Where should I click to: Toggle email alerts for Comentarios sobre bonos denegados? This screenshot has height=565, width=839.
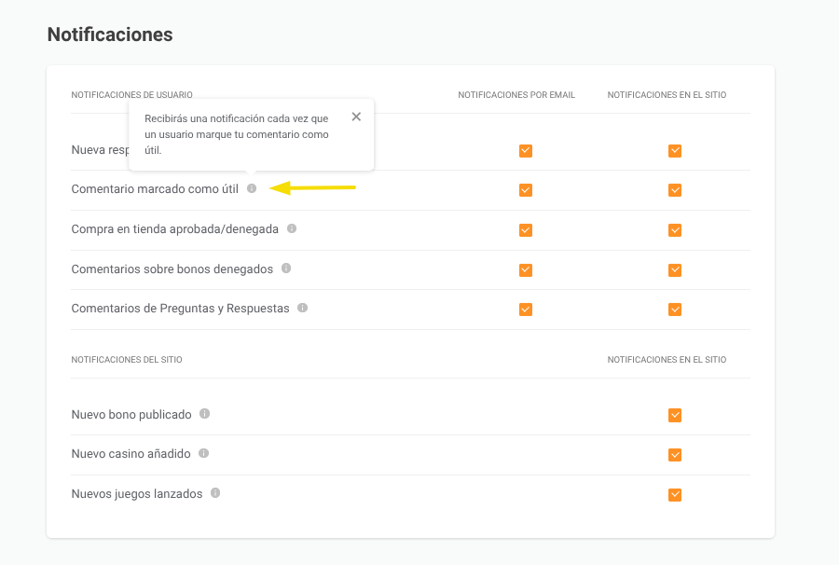[x=526, y=269]
